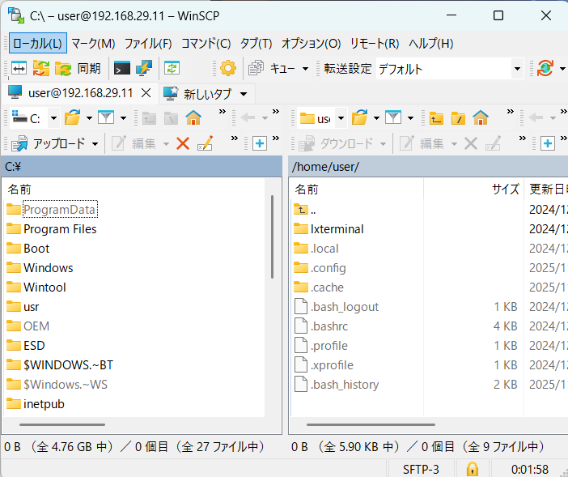568x477 pixels.
Task: Click the remote home directory icon
Action: pos(481,118)
